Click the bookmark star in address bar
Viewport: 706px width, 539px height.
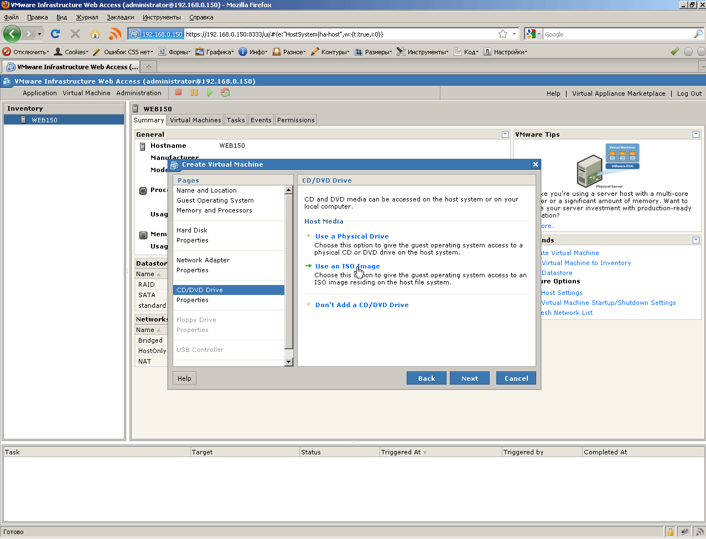(x=503, y=34)
